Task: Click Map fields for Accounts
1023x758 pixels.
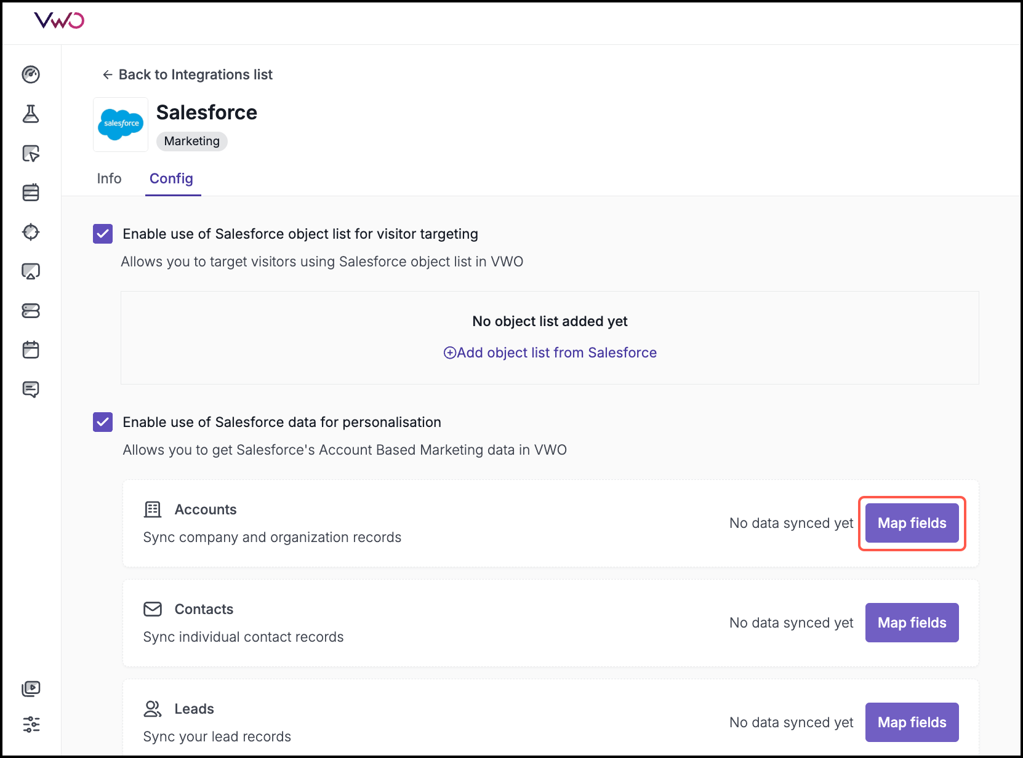Action: point(912,523)
